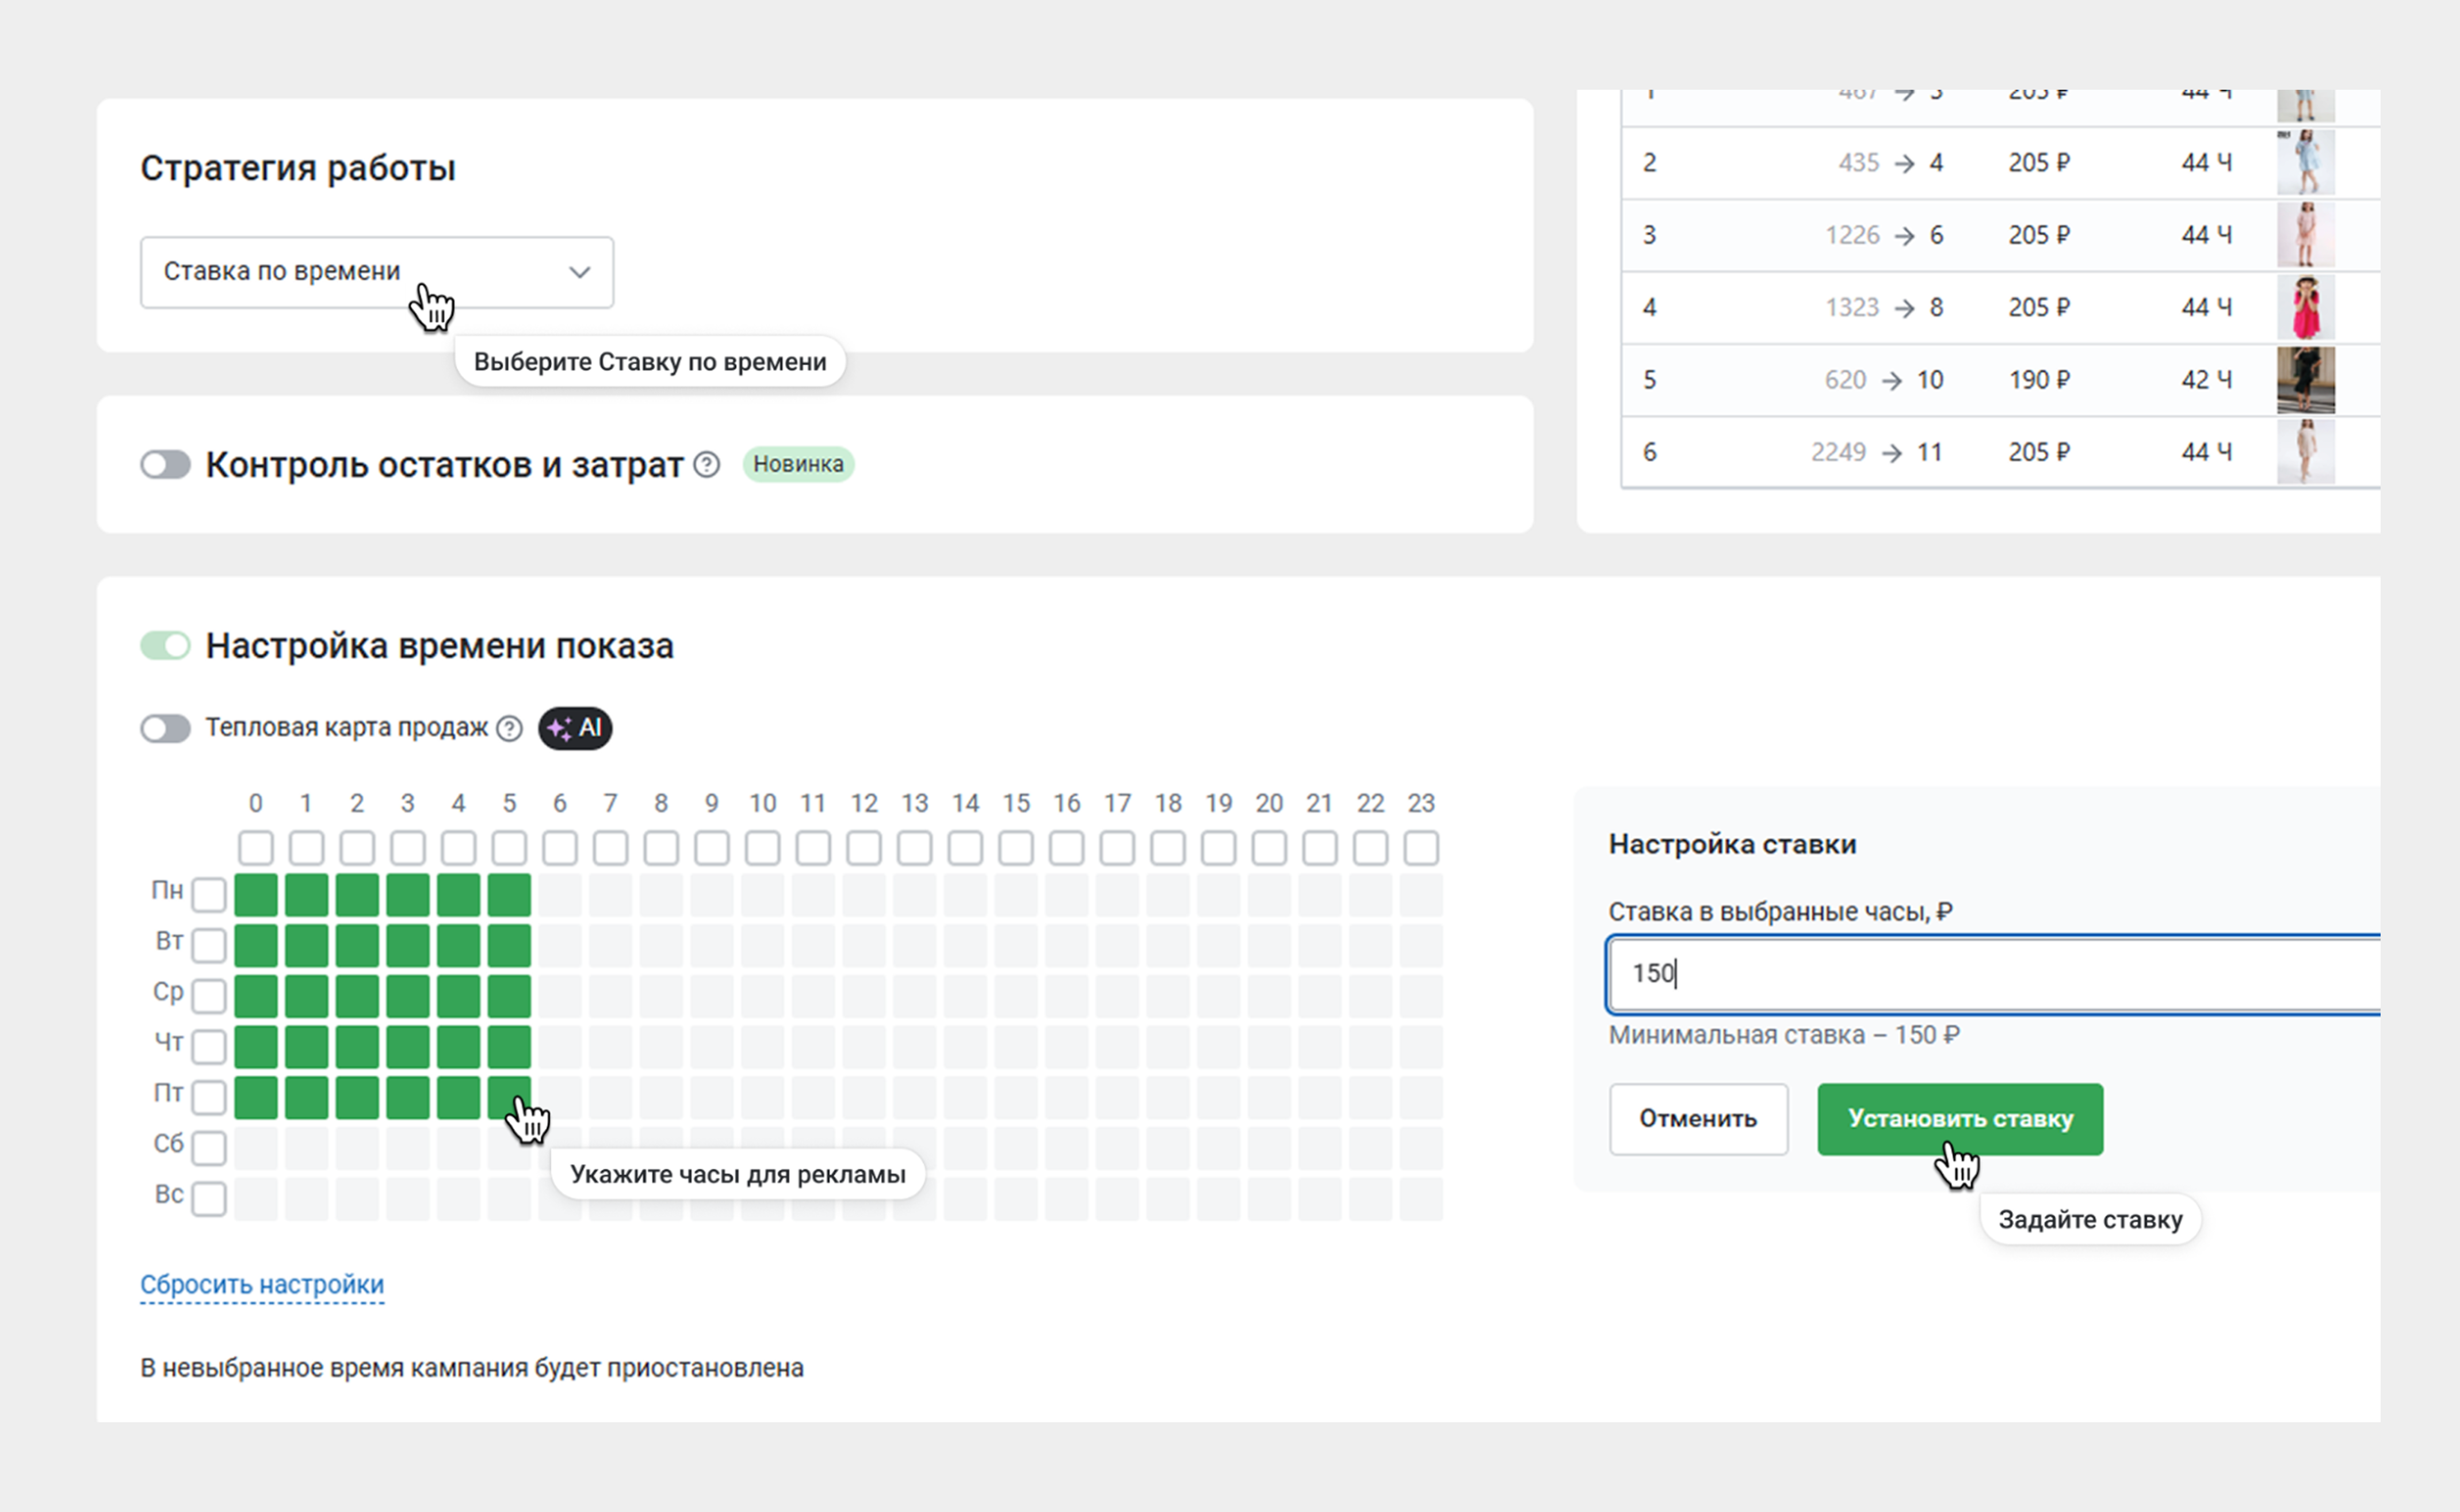The image size is (2460, 1512).
Task: Click the strategy dropdown chevron arrow
Action: click(x=579, y=272)
